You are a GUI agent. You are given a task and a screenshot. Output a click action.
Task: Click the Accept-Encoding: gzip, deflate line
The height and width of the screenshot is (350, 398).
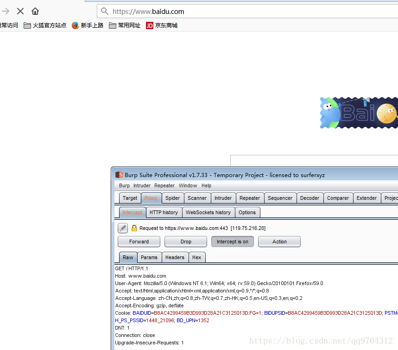coord(149,305)
